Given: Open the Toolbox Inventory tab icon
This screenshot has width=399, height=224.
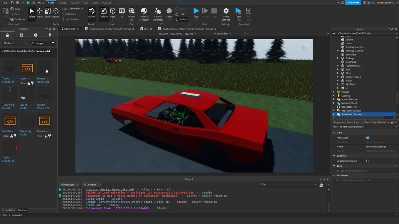Looking at the screenshot, I should [x=7, y=35].
